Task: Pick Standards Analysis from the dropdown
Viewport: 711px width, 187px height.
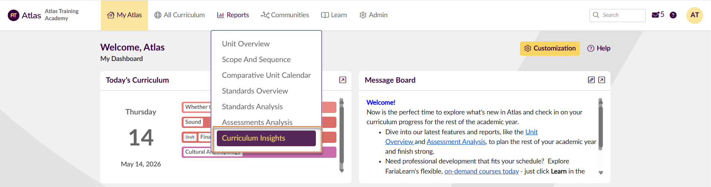Action: click(252, 107)
